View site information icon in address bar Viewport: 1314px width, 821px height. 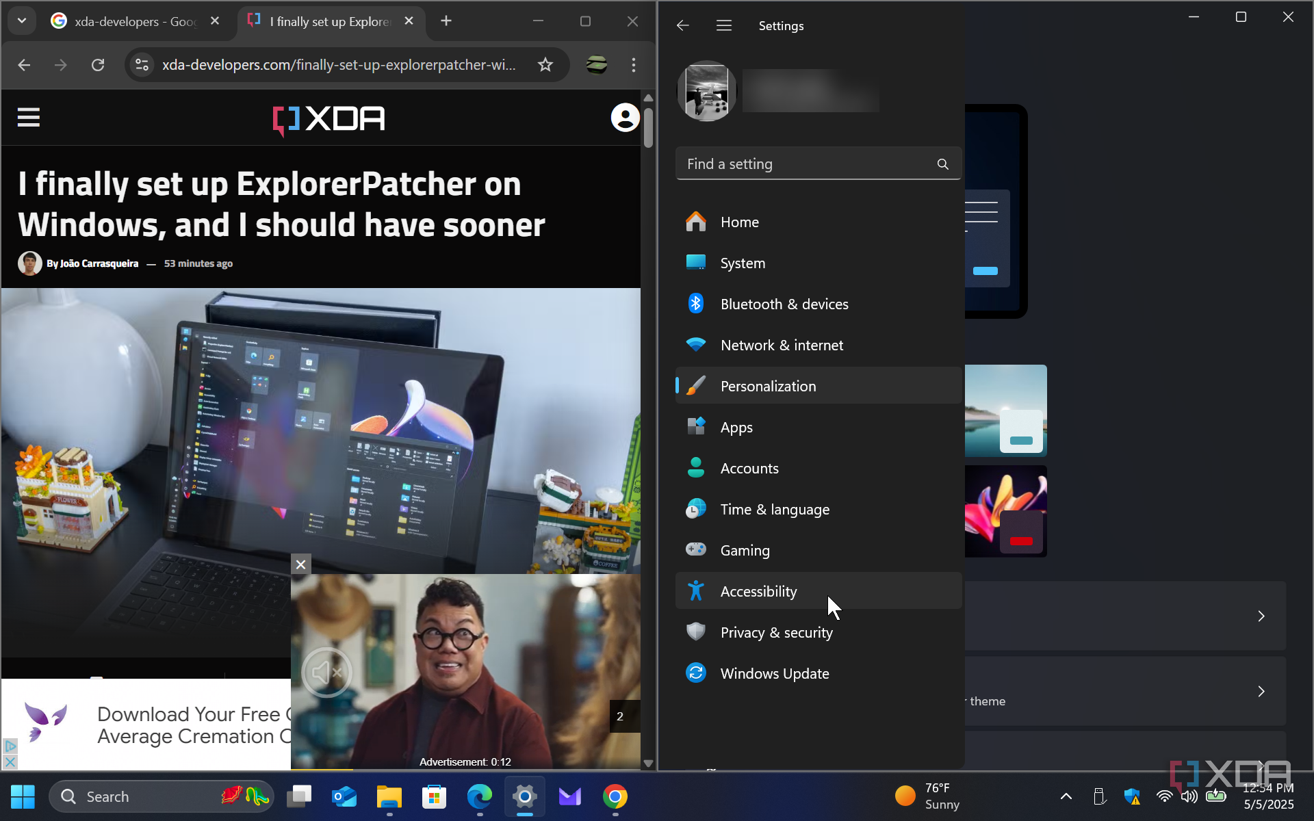142,65
